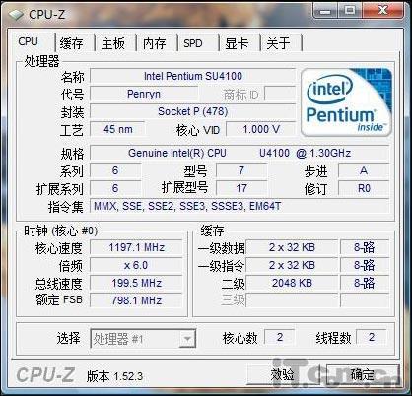
Task: Click the 核心数 value 2
Action: [280, 338]
